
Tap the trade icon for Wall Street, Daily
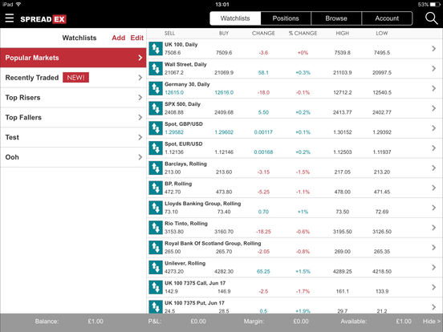click(156, 68)
